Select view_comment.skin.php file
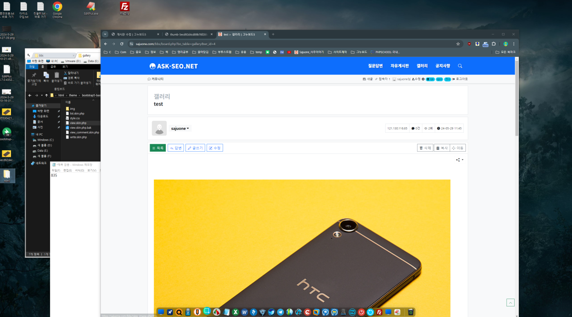Screen dimensions: 572x317 click(x=82, y=132)
